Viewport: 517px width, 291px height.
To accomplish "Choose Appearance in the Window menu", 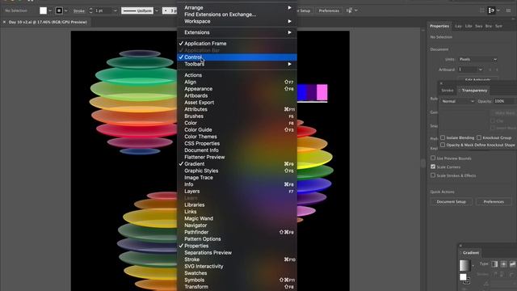I will [237, 89].
